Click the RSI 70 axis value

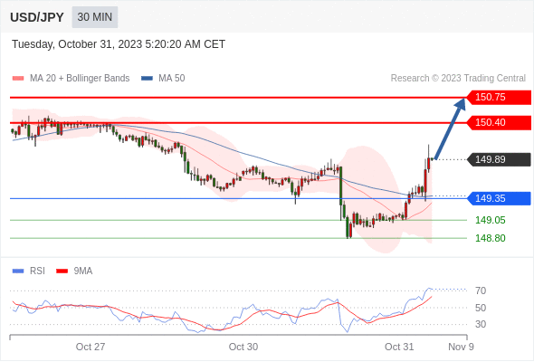tap(481, 291)
